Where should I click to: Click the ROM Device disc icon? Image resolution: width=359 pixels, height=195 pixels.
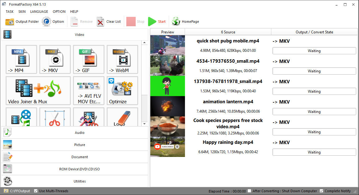pos(7,169)
